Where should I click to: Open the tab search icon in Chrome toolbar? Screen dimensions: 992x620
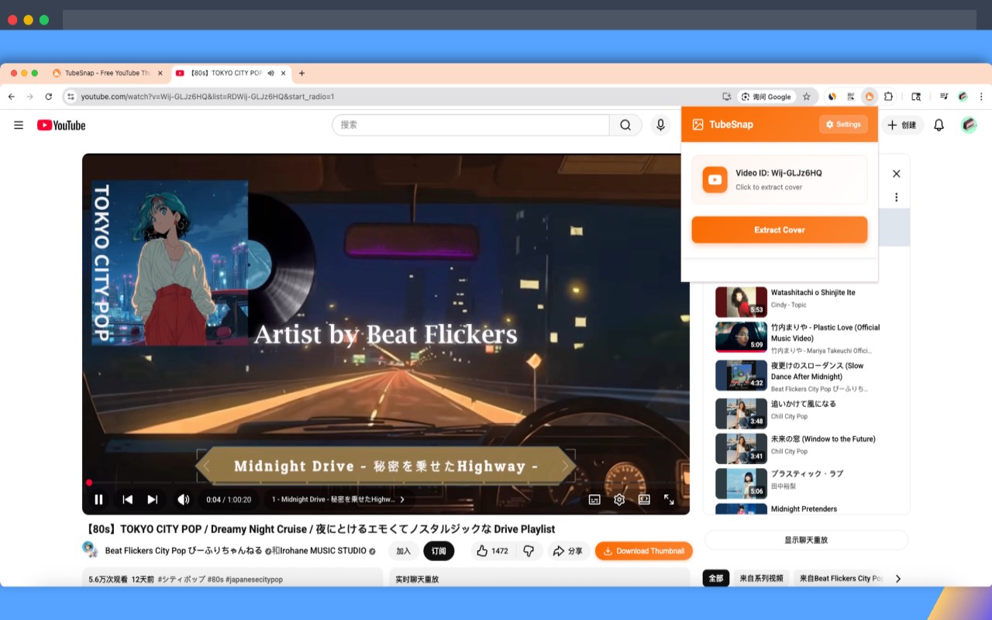point(916,96)
